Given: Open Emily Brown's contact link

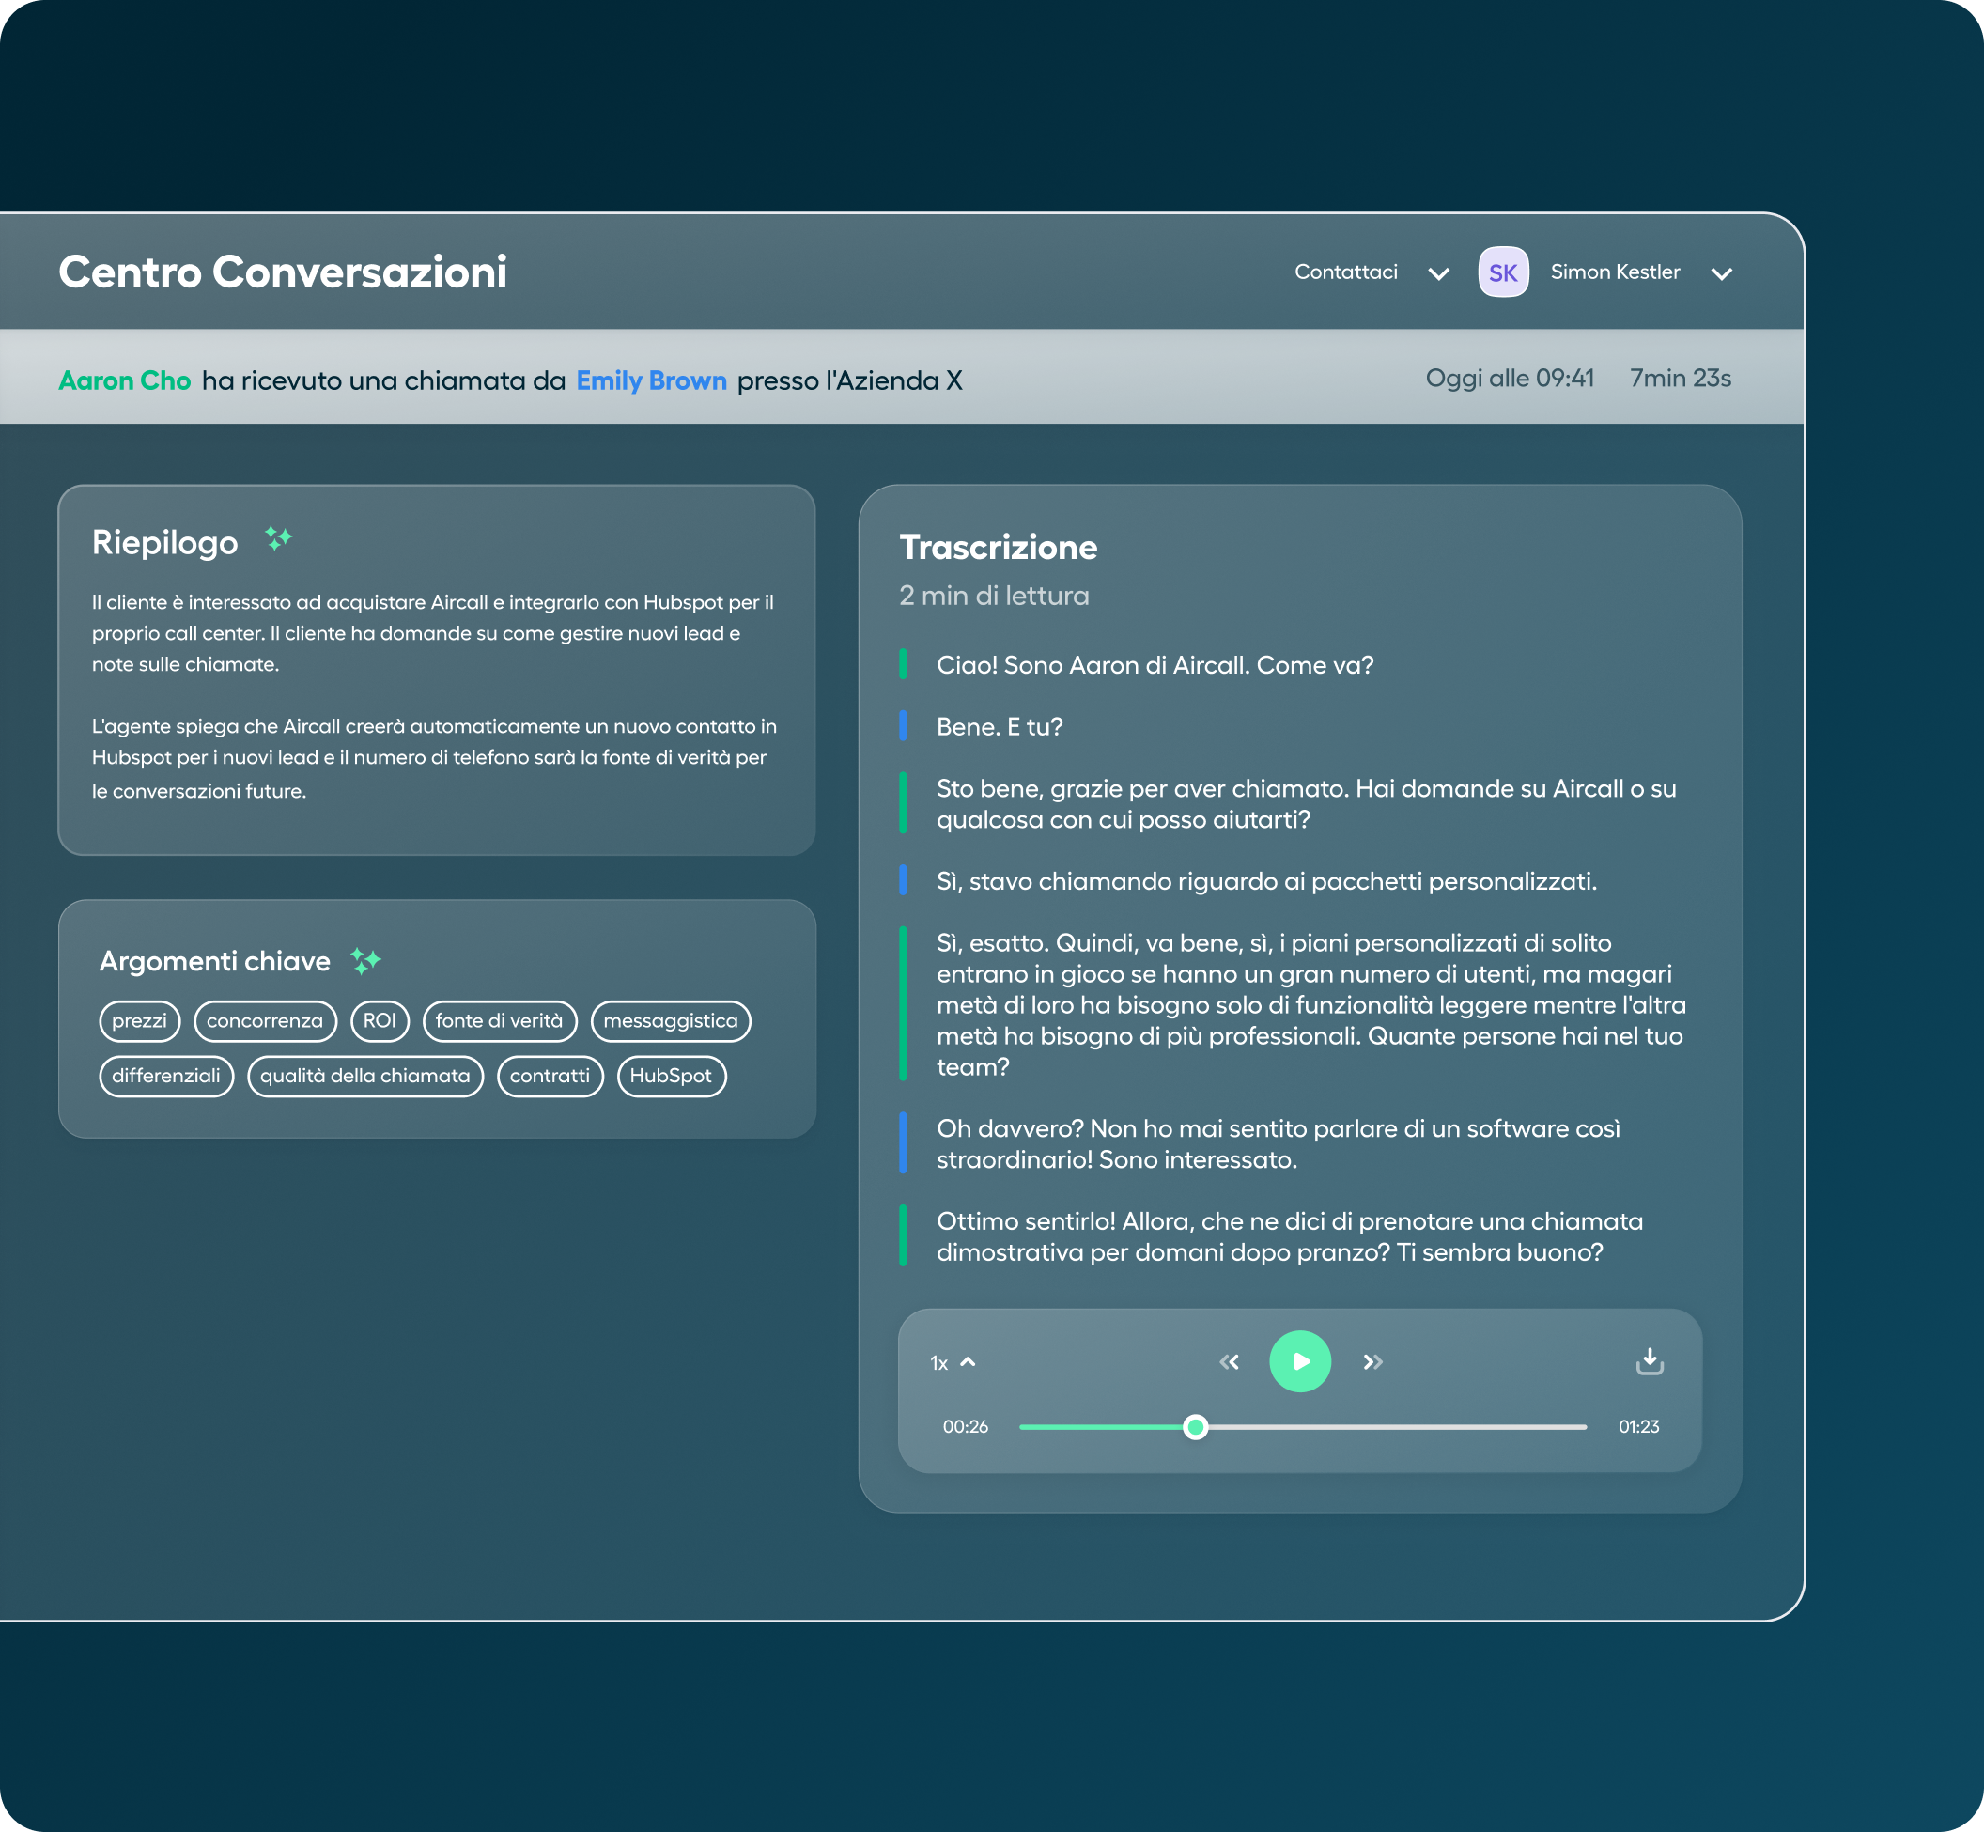Looking at the screenshot, I should (651, 380).
